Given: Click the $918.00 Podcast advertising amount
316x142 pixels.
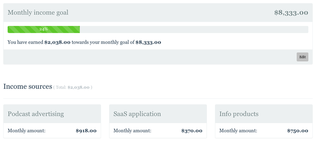Looking at the screenshot, I should coord(86,131).
